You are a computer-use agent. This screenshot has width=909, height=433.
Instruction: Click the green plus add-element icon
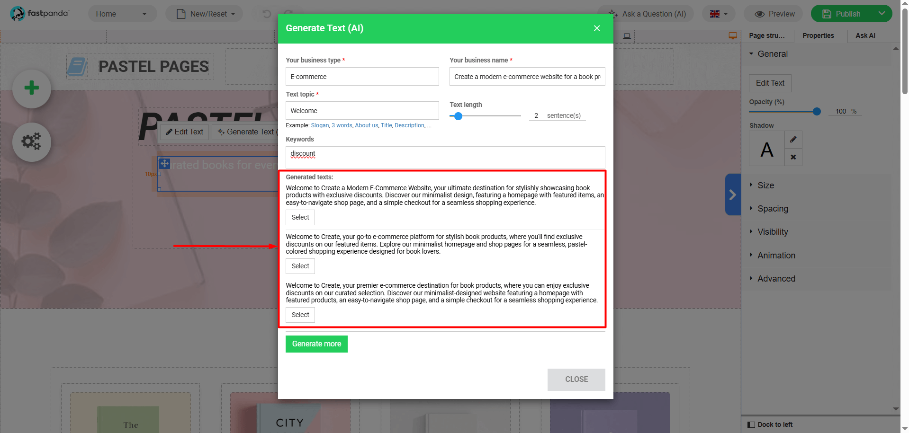point(31,88)
